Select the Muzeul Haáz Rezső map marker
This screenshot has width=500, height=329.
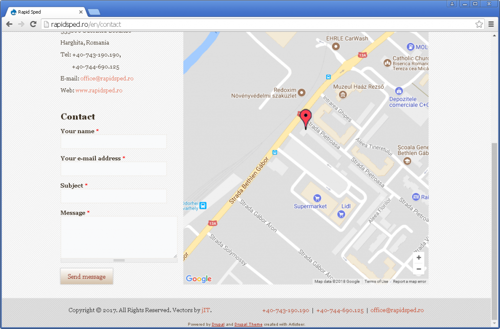click(343, 94)
